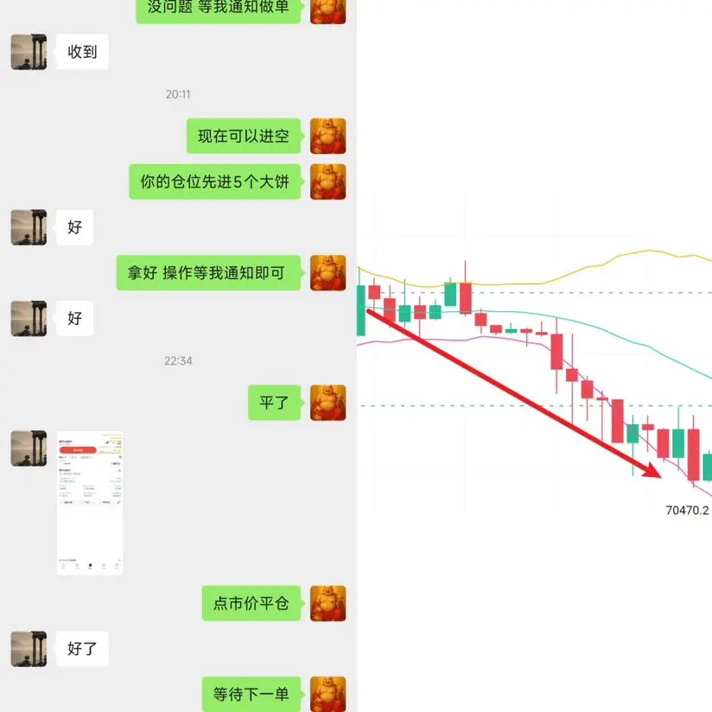Viewport: 712px width, 712px height.
Task: Tap the Buddha avatar beside 拿好 操作等我通知即可
Action: [x=327, y=273]
